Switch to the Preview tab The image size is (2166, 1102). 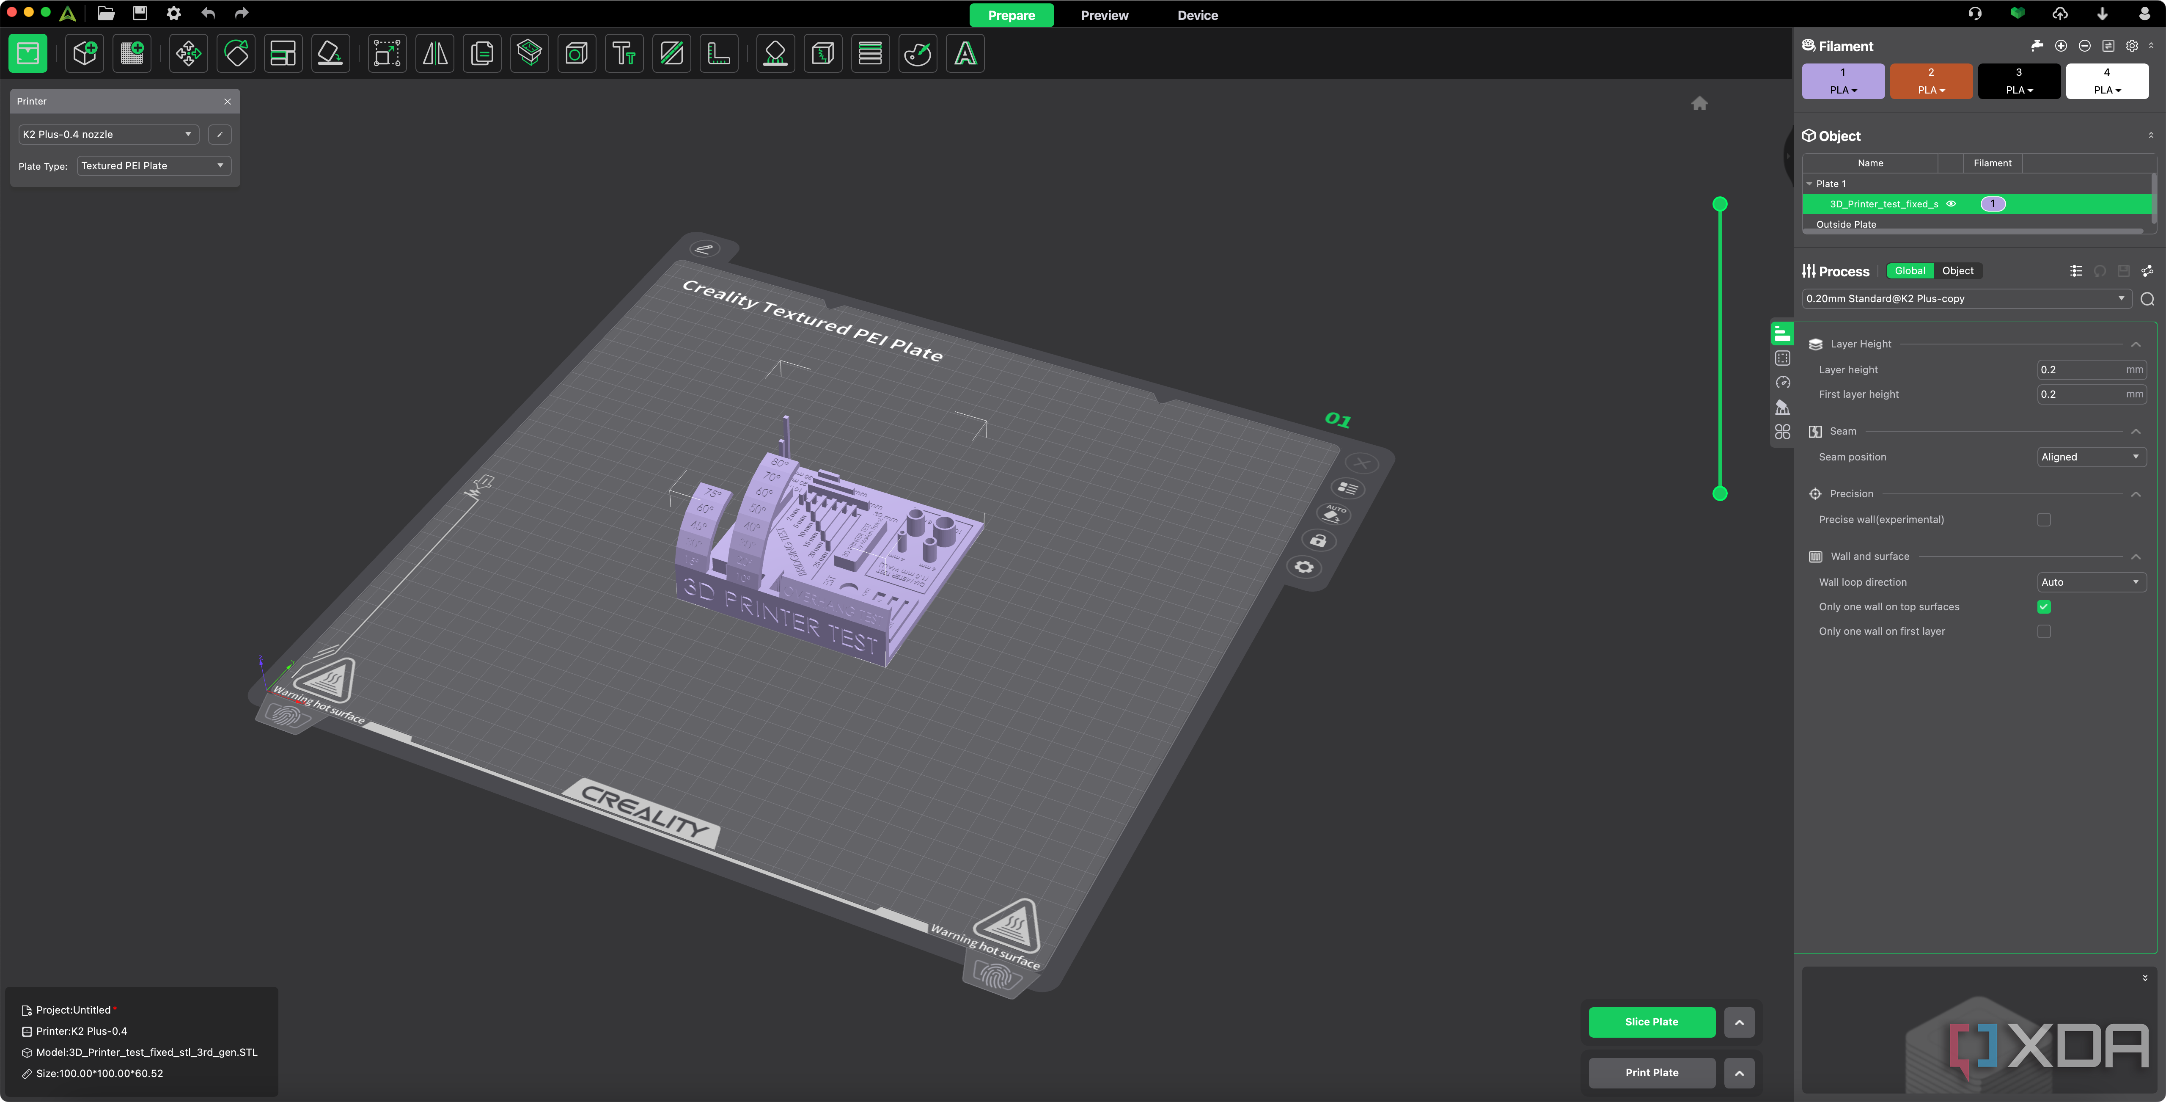[1104, 15]
